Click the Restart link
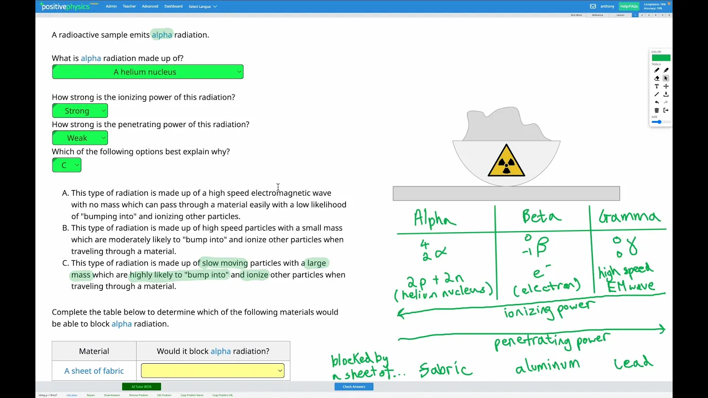The image size is (708, 398). [91, 395]
